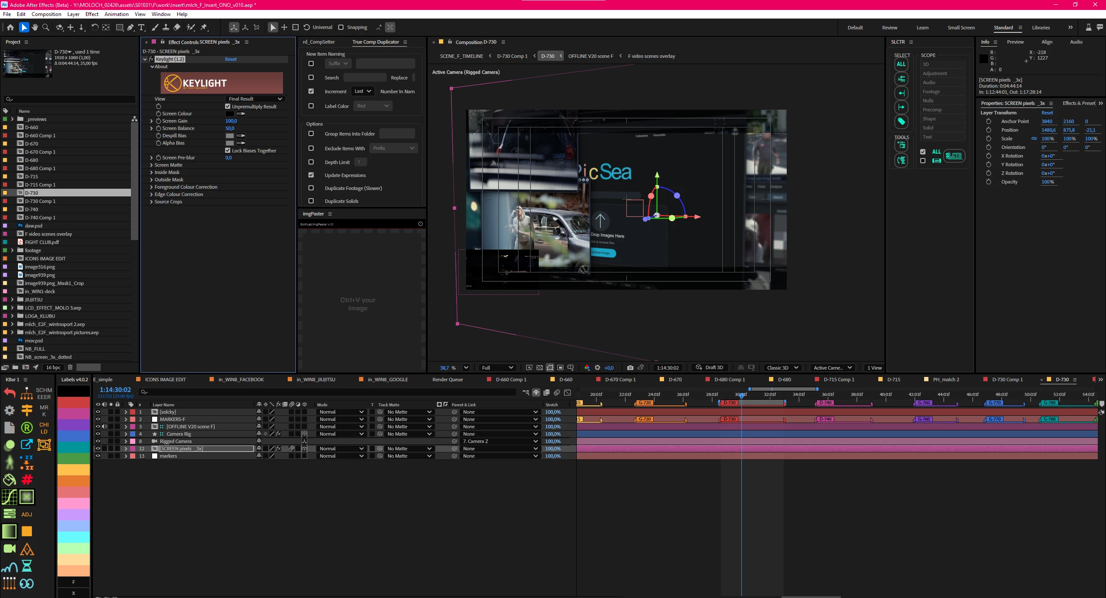Select the Rectangle shape tool
The width and height of the screenshot is (1106, 598).
pos(120,27)
